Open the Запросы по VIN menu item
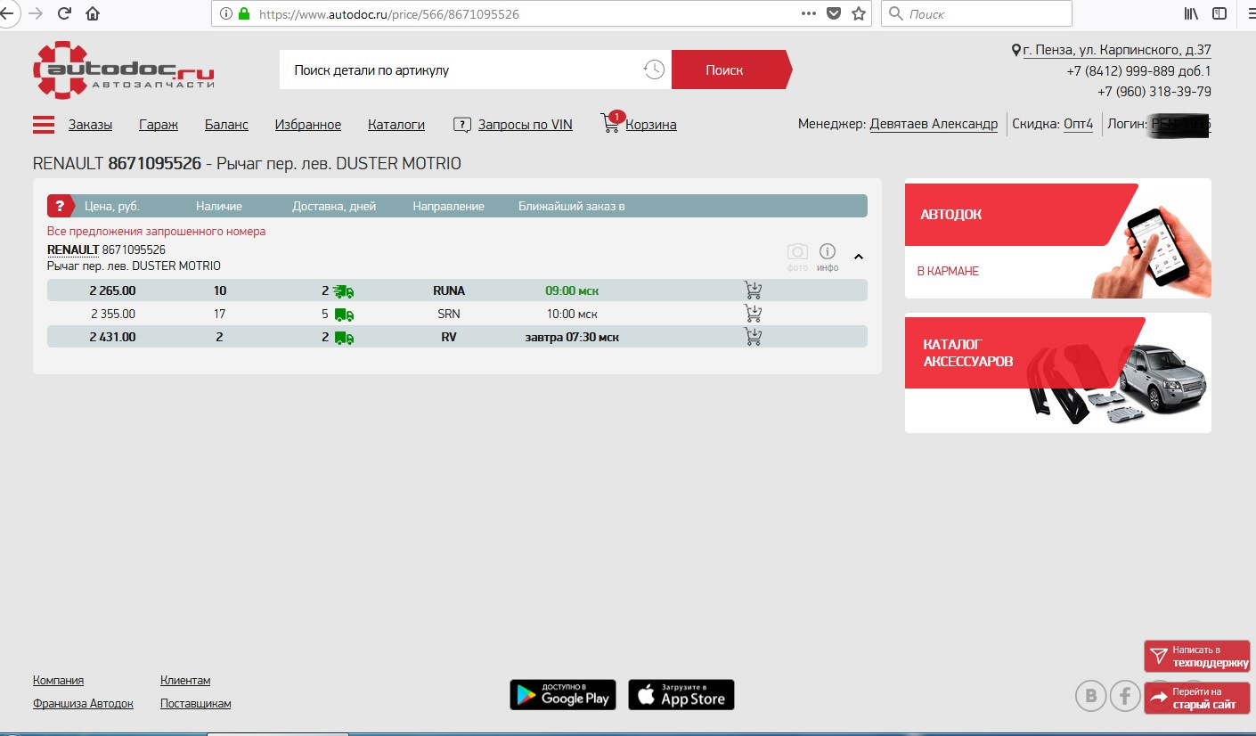Viewport: 1256px width, 736px height. 526,125
